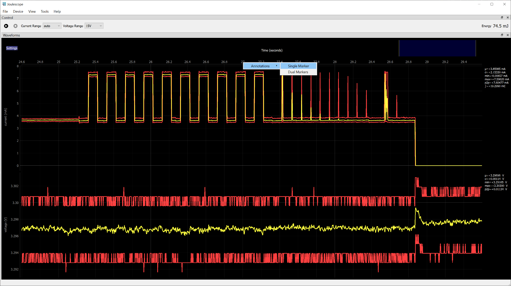Open the File menu

click(x=5, y=11)
